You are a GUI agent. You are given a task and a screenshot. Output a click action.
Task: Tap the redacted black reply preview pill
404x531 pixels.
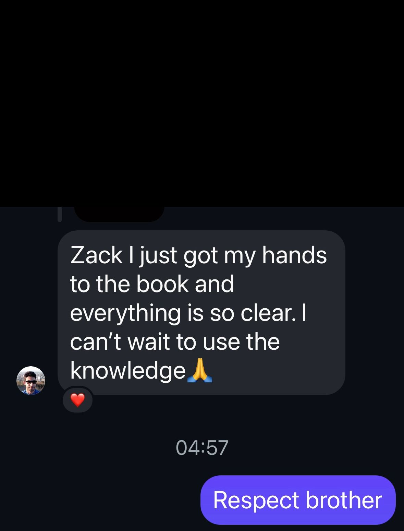pos(119,214)
